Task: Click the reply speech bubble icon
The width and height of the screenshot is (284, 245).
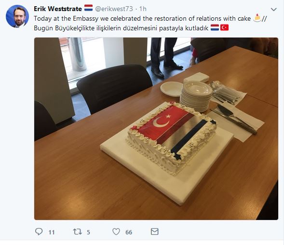Action: coord(39,232)
